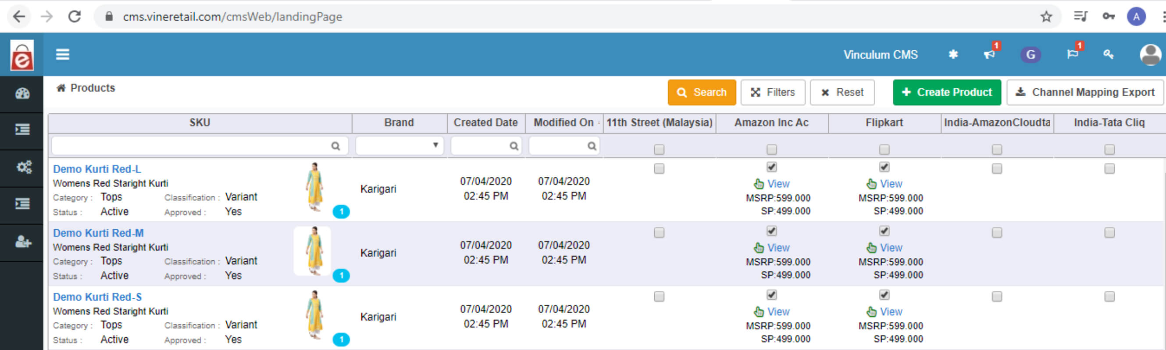Open the sidebar gears settings icon

(24, 167)
